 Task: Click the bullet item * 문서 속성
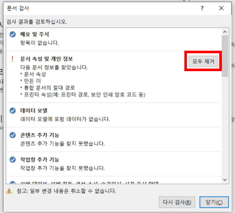33,74
